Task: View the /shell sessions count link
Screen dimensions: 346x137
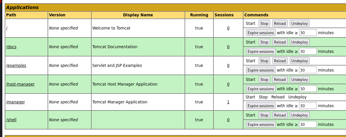Action: click(228, 120)
